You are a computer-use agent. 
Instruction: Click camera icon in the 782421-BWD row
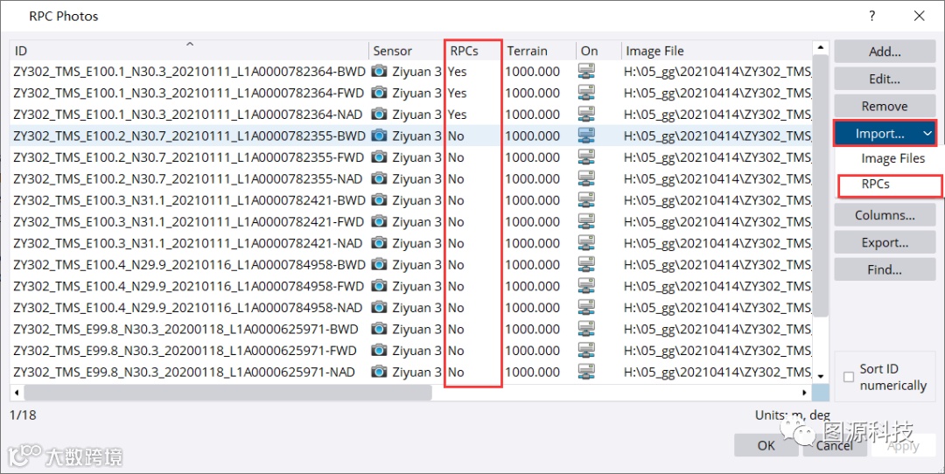tap(379, 200)
